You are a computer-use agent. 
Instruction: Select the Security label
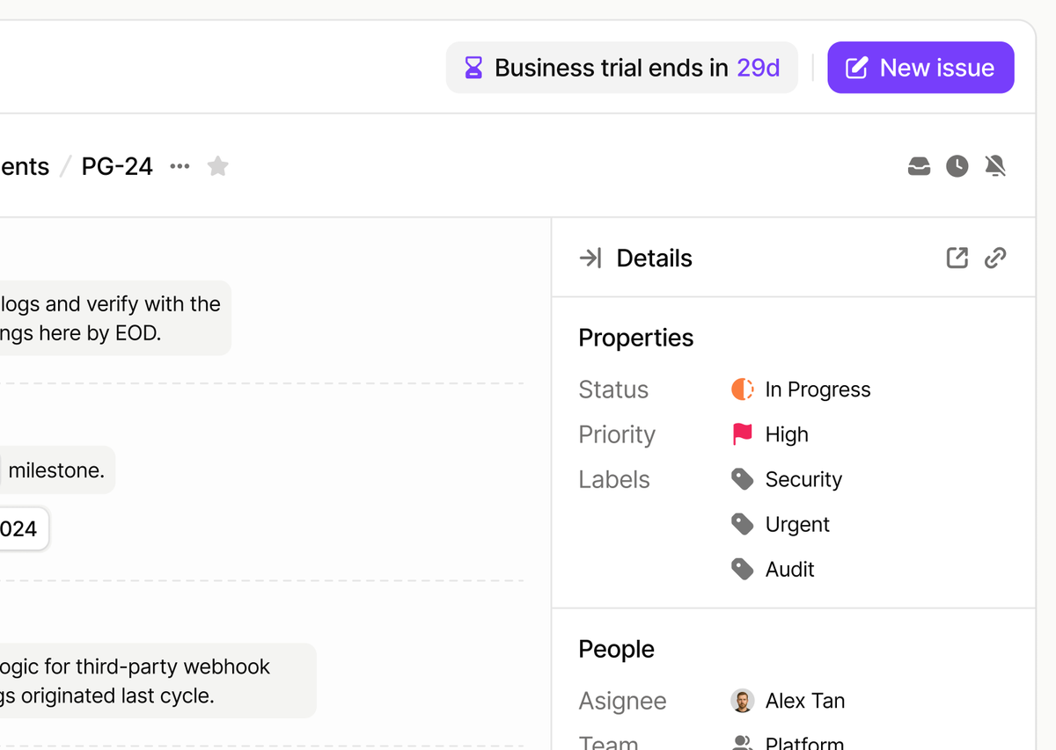803,479
